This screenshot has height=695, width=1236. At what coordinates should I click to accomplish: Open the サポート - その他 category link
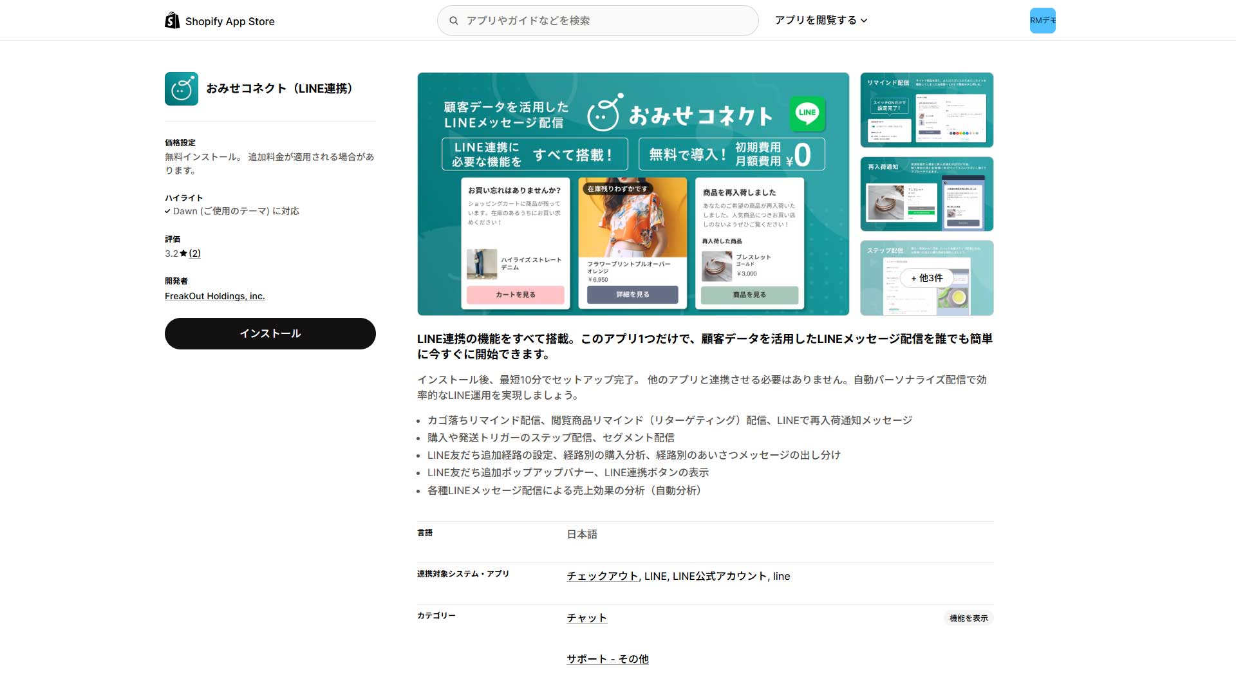point(608,659)
